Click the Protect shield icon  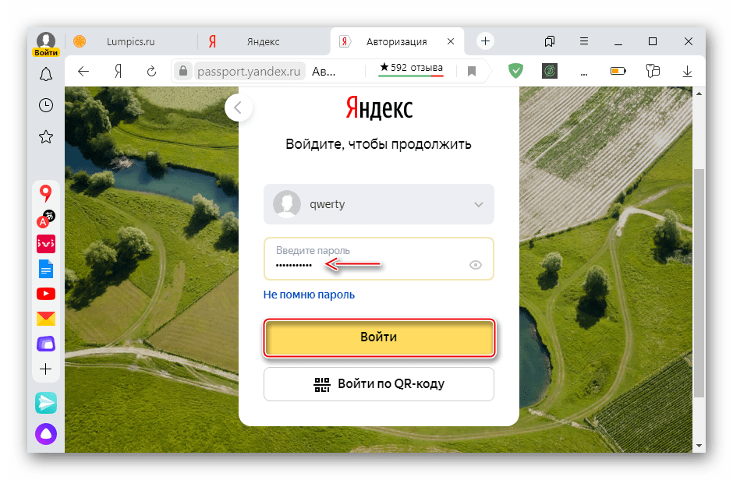click(x=515, y=71)
